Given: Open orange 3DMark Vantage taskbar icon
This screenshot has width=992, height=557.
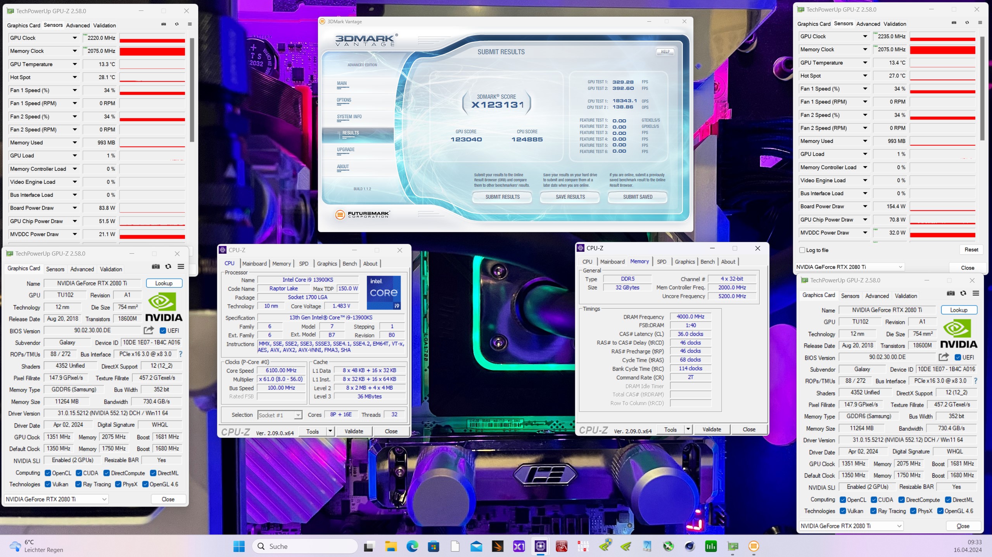Looking at the screenshot, I should tap(754, 546).
